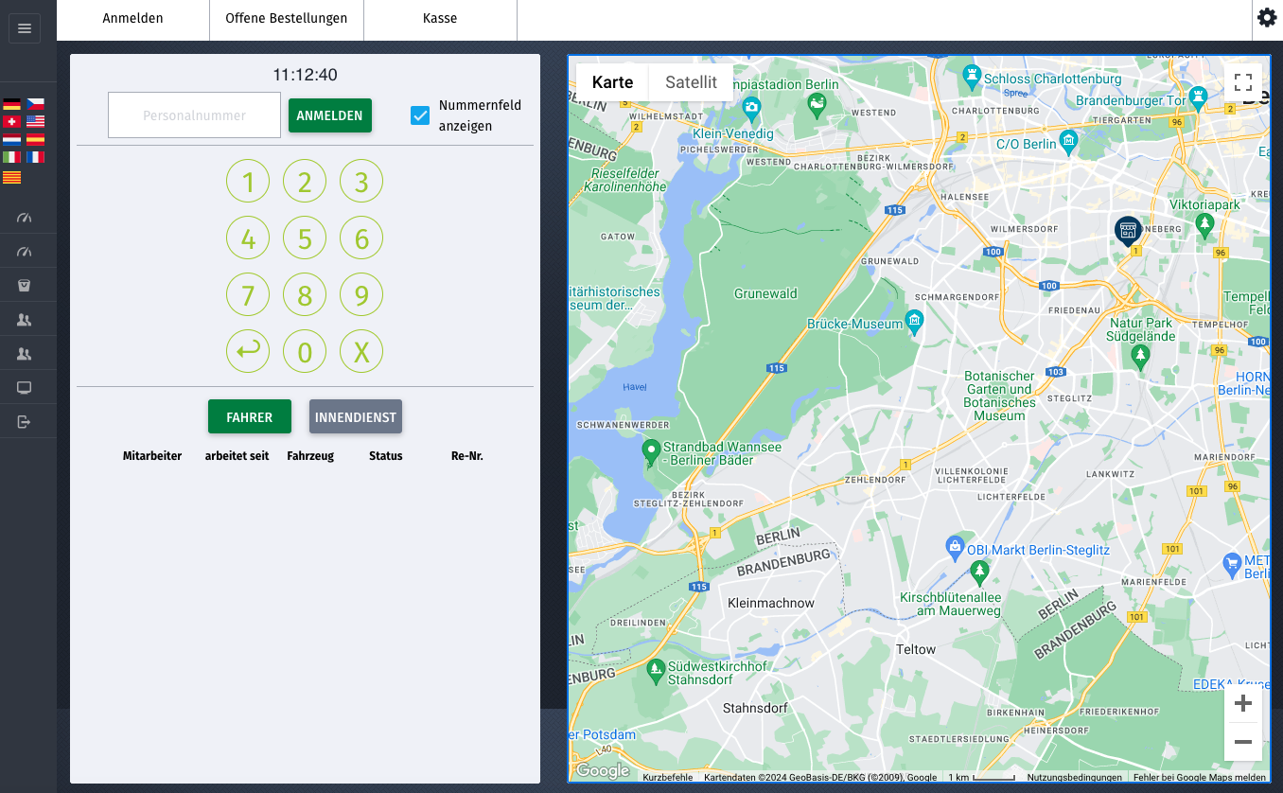
Task: Tap keypad digit 6
Action: click(x=361, y=238)
